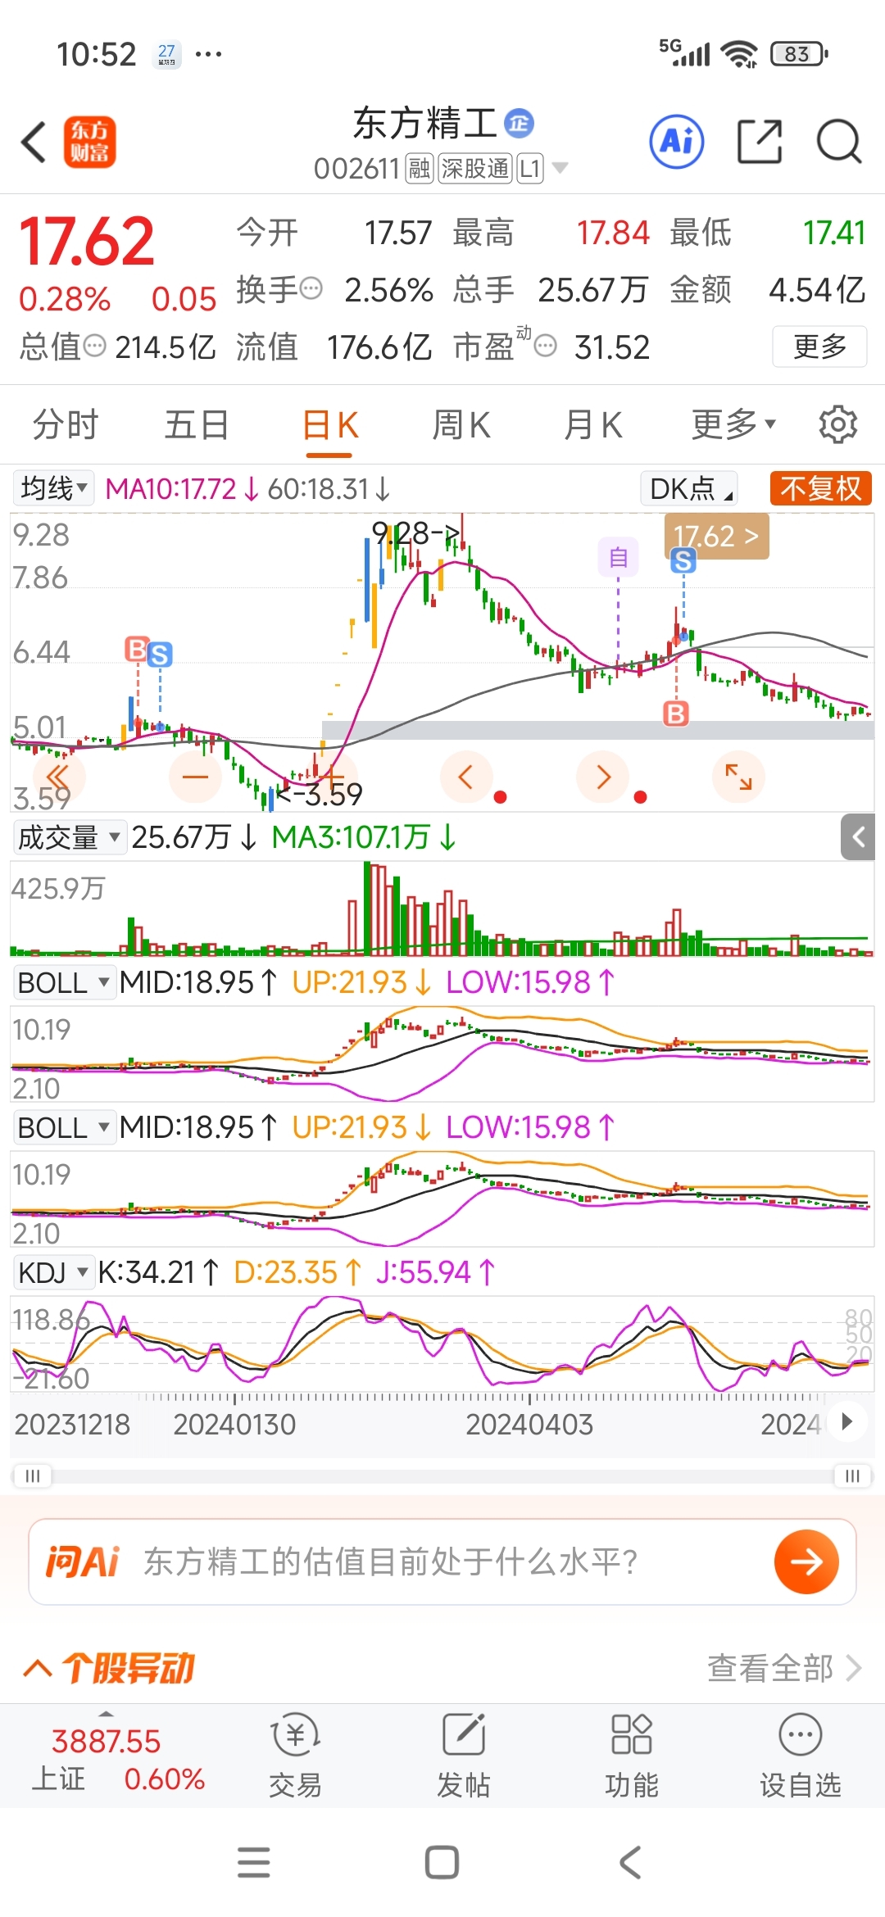Image resolution: width=885 pixels, height=1917 pixels.
Task: Tap the blue enterprise badge beside the stock name
Action: coord(519,124)
